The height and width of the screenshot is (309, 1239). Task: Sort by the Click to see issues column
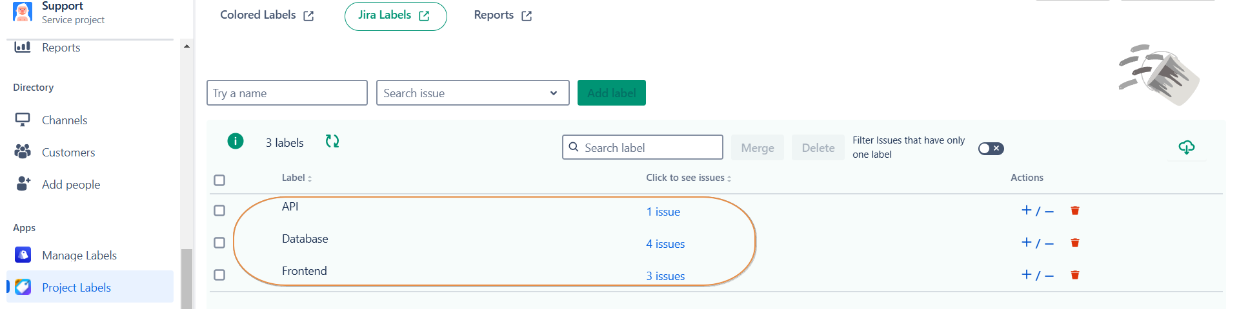(x=689, y=178)
